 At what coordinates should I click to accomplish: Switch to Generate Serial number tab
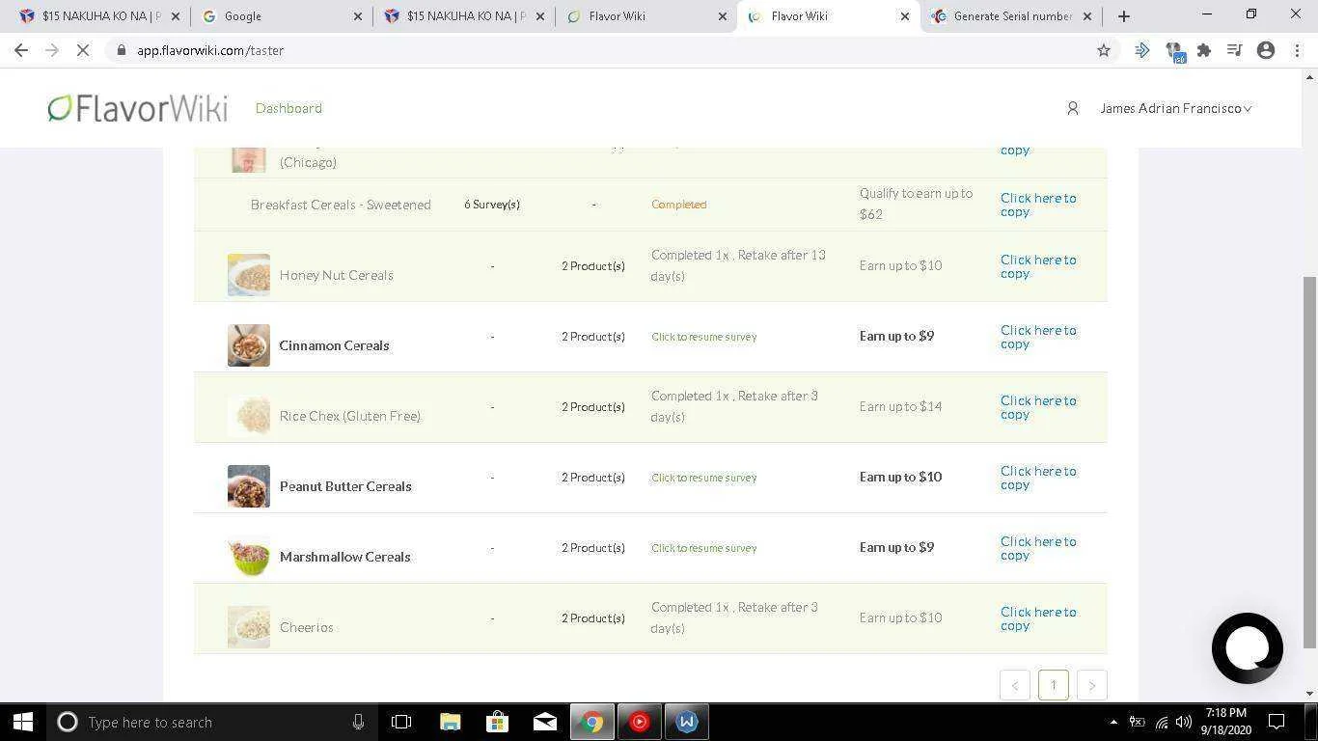1012,16
